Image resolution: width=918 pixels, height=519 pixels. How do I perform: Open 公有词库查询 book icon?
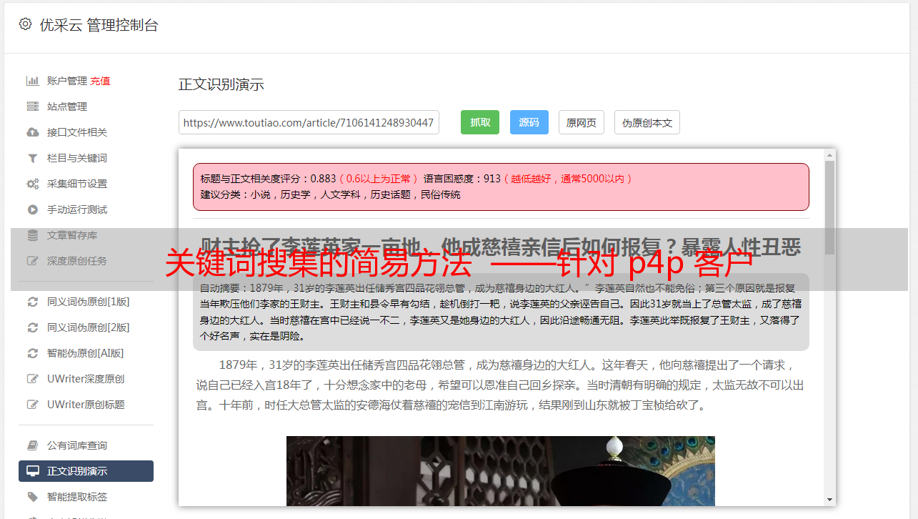point(32,445)
